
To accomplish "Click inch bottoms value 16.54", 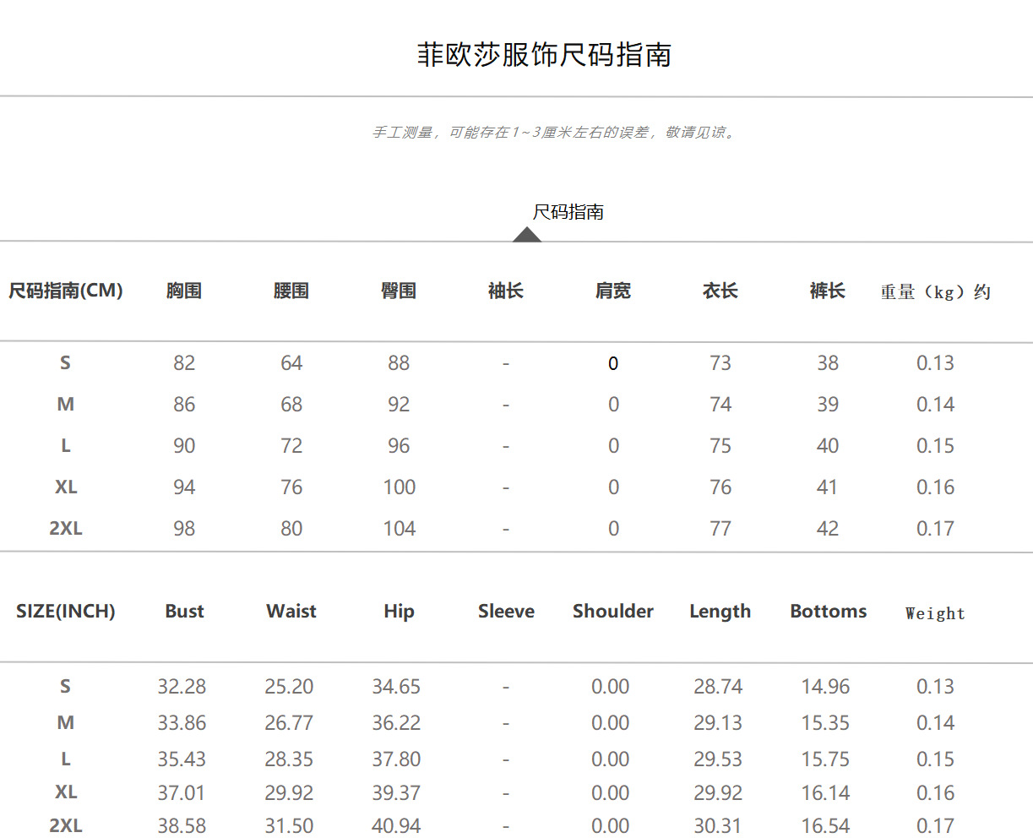I will click(x=825, y=826).
